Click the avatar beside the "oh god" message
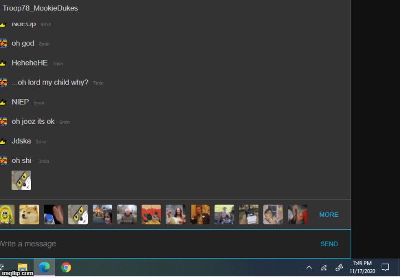 (3, 43)
